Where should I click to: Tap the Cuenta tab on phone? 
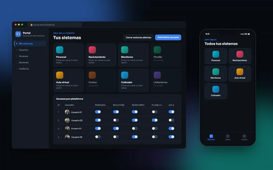(244, 137)
